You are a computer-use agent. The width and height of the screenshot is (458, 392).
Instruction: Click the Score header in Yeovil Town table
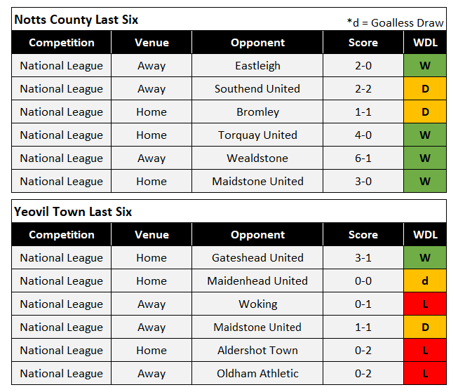pyautogui.click(x=363, y=235)
